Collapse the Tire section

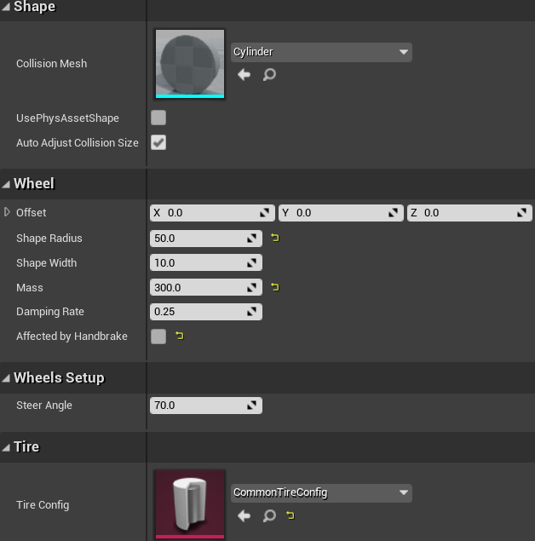point(6,447)
